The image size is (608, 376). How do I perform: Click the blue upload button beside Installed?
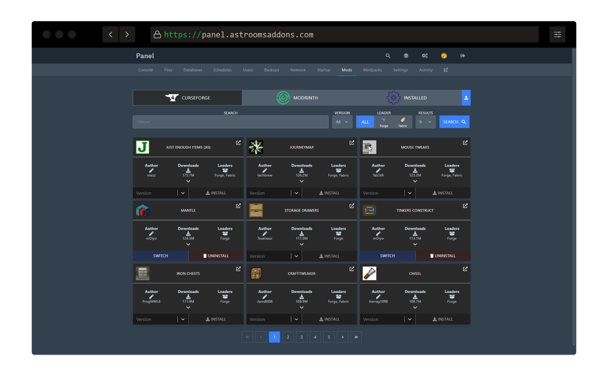pyautogui.click(x=466, y=98)
